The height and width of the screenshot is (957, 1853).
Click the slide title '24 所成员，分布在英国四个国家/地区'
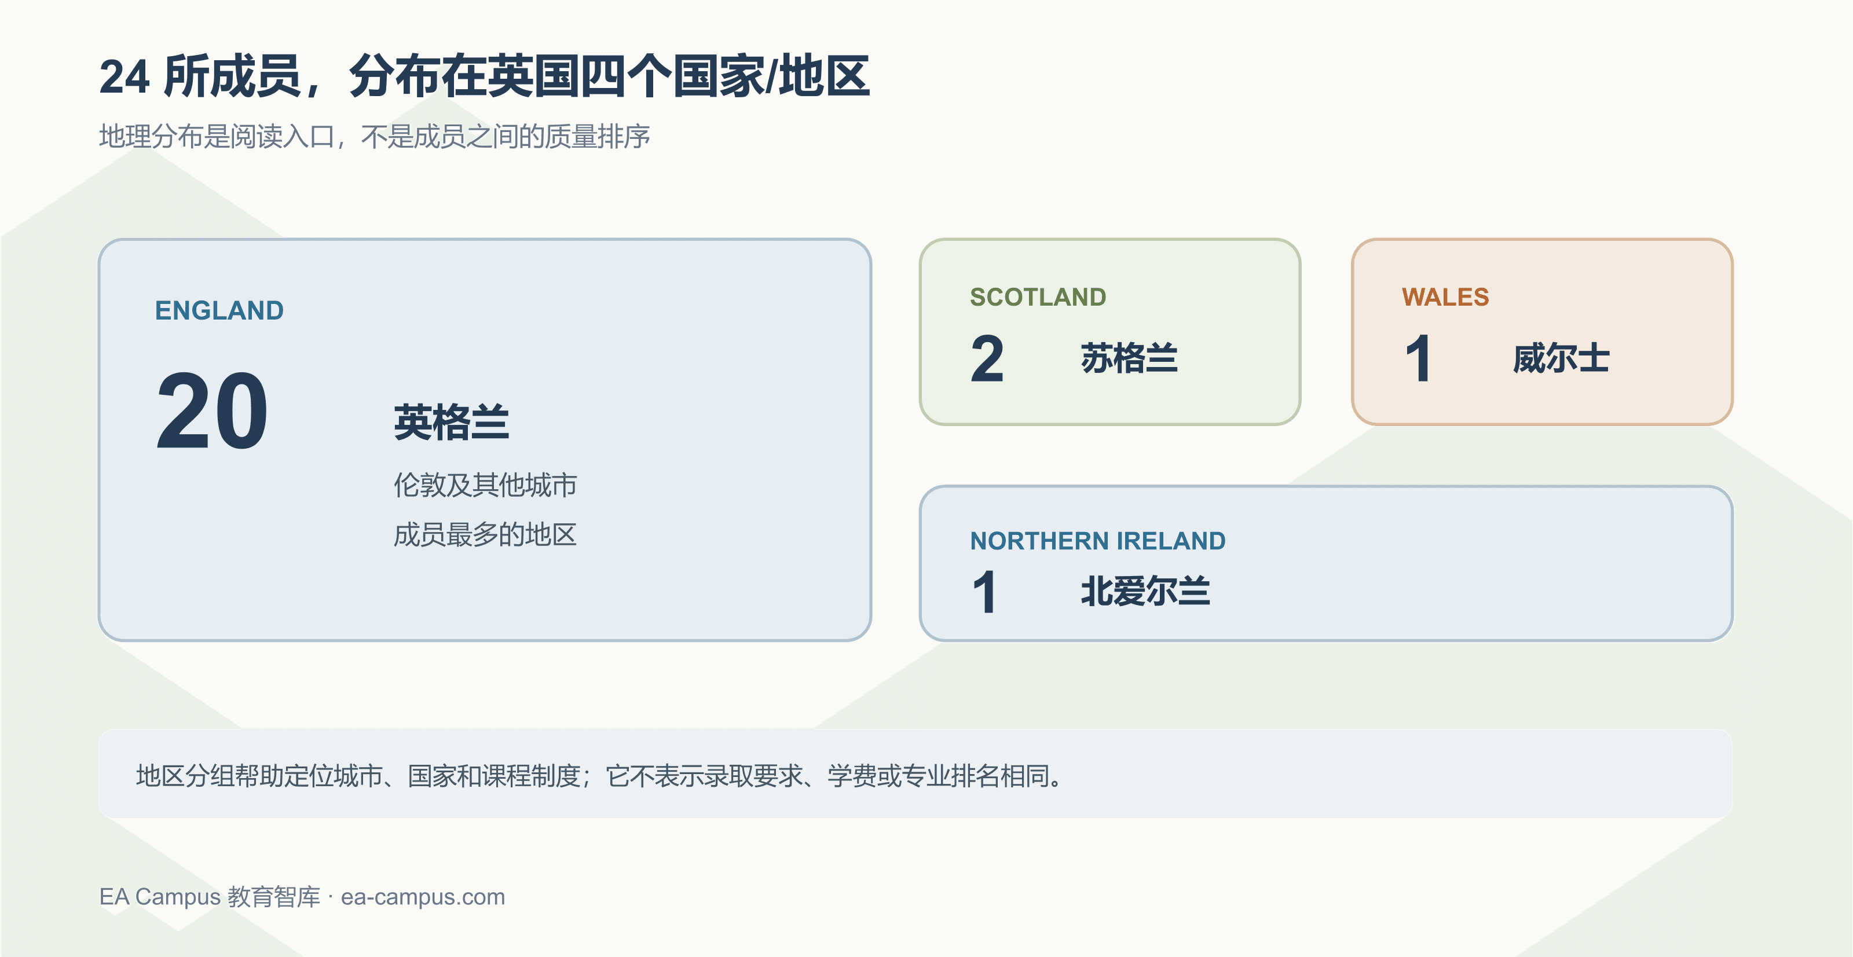coord(484,76)
